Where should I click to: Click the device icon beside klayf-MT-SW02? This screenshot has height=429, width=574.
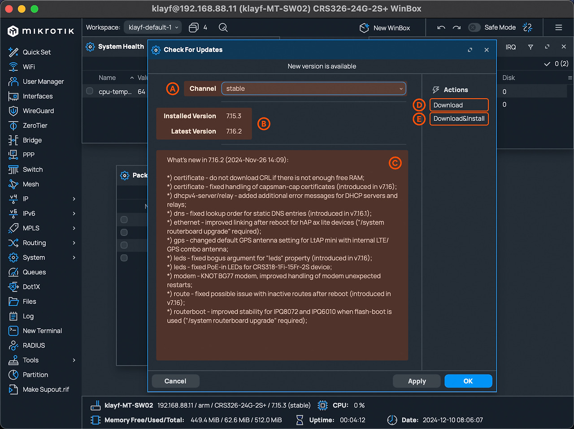tap(96, 405)
